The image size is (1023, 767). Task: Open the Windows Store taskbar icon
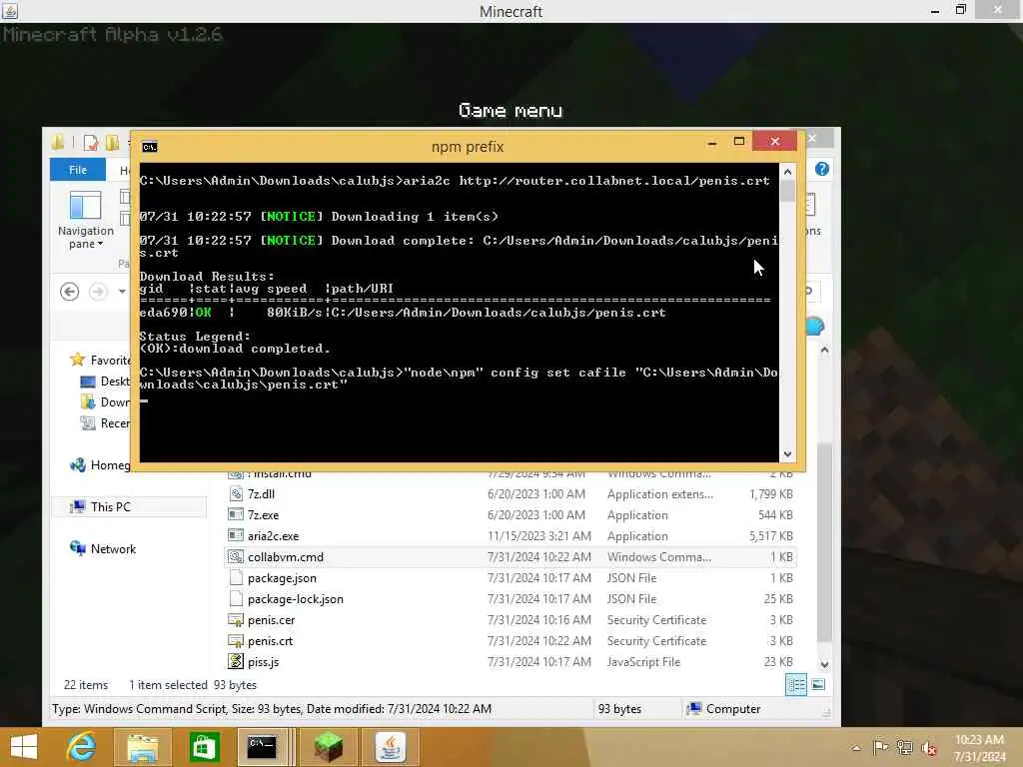click(x=204, y=747)
